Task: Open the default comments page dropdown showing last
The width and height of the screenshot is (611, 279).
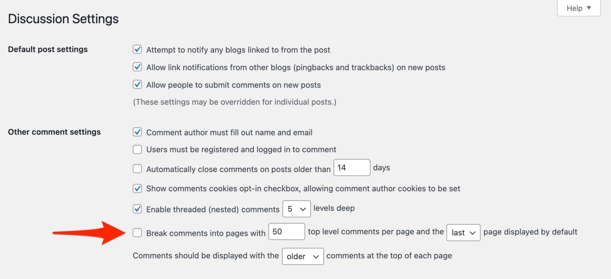Action: (x=463, y=233)
